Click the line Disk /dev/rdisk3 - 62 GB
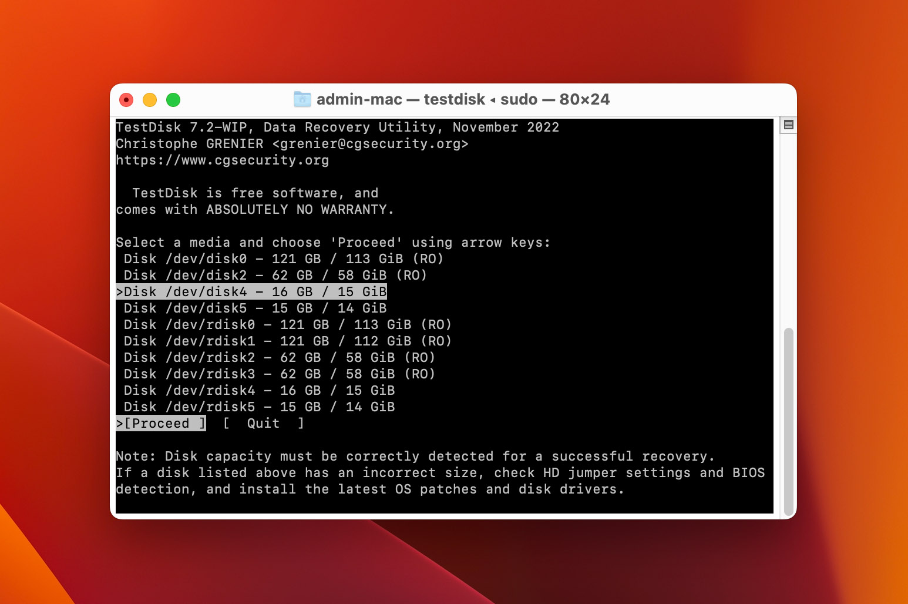This screenshot has width=908, height=604. click(x=280, y=374)
